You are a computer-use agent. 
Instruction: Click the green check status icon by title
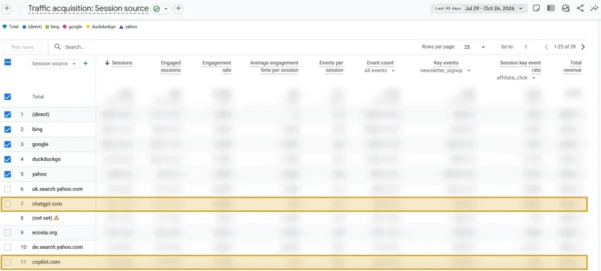click(156, 8)
